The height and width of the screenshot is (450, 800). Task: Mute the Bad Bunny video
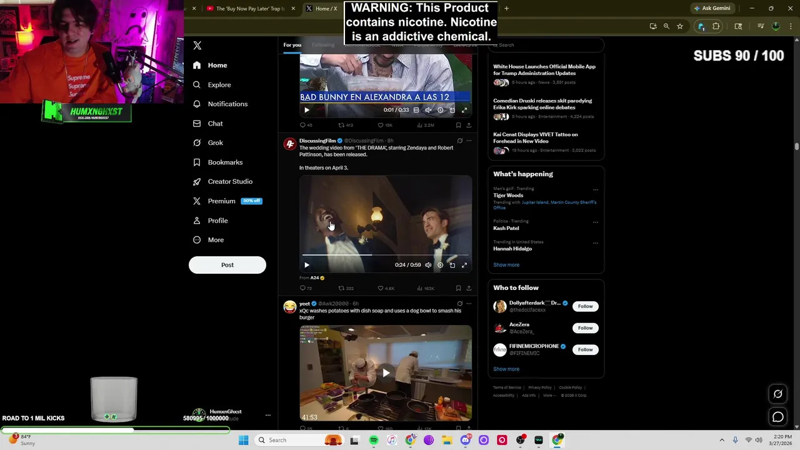(x=428, y=110)
